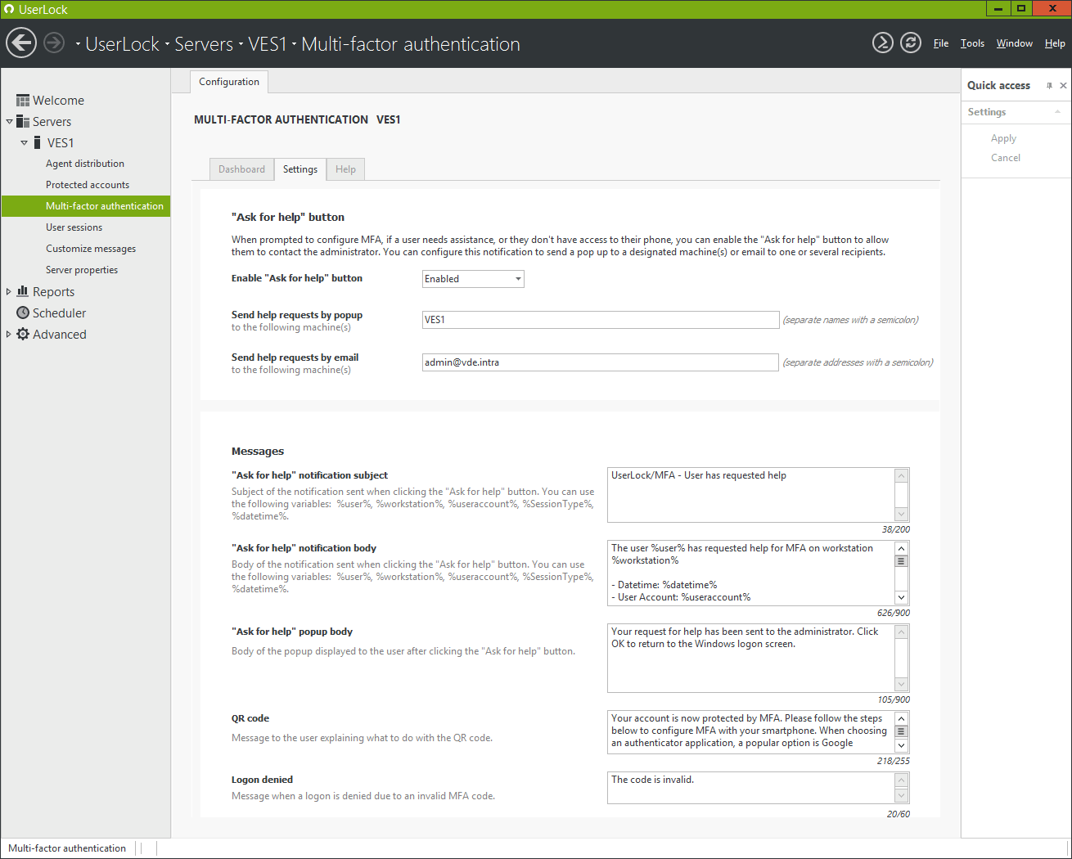Open Customize messages in sidebar
The width and height of the screenshot is (1072, 859).
[x=91, y=249]
